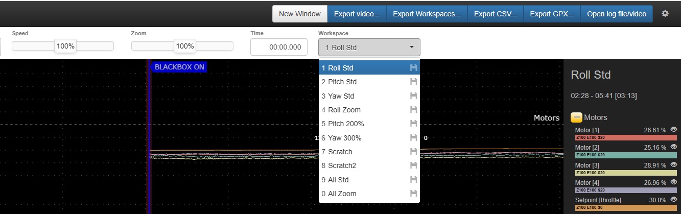Click save icon for Yaw Std workspace

tap(413, 96)
